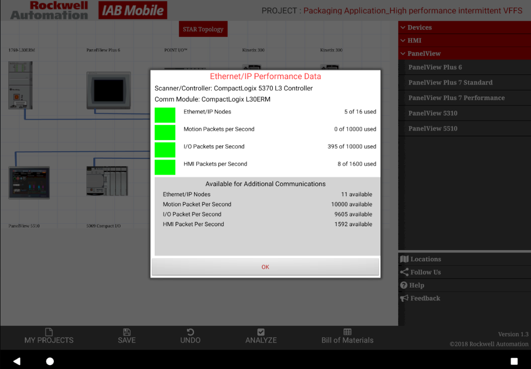Click the MY PROJECTS document icon
531x369 pixels.
tap(49, 332)
